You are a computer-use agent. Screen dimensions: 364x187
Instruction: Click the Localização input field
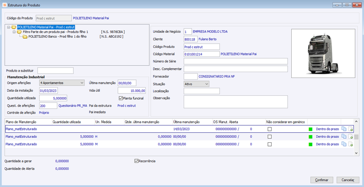202,91
